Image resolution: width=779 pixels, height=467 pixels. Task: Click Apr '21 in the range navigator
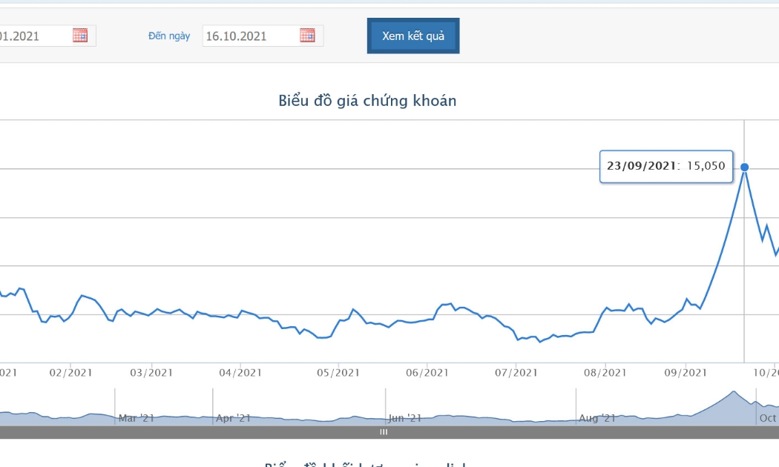233,418
